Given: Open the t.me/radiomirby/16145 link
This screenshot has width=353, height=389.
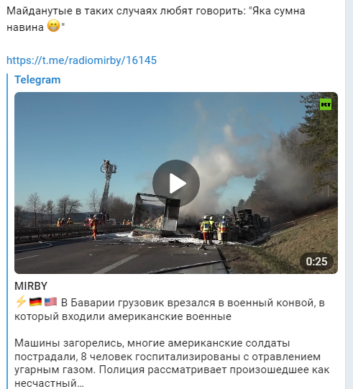Looking at the screenshot, I should tap(82, 60).
